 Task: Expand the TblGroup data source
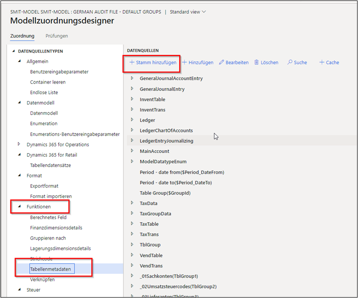click(132, 244)
